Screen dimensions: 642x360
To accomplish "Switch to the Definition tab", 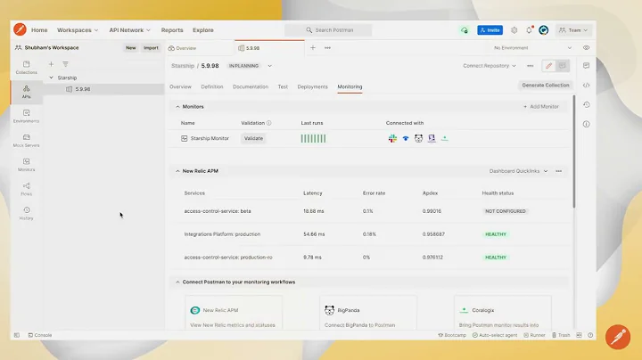I will pyautogui.click(x=212, y=86).
